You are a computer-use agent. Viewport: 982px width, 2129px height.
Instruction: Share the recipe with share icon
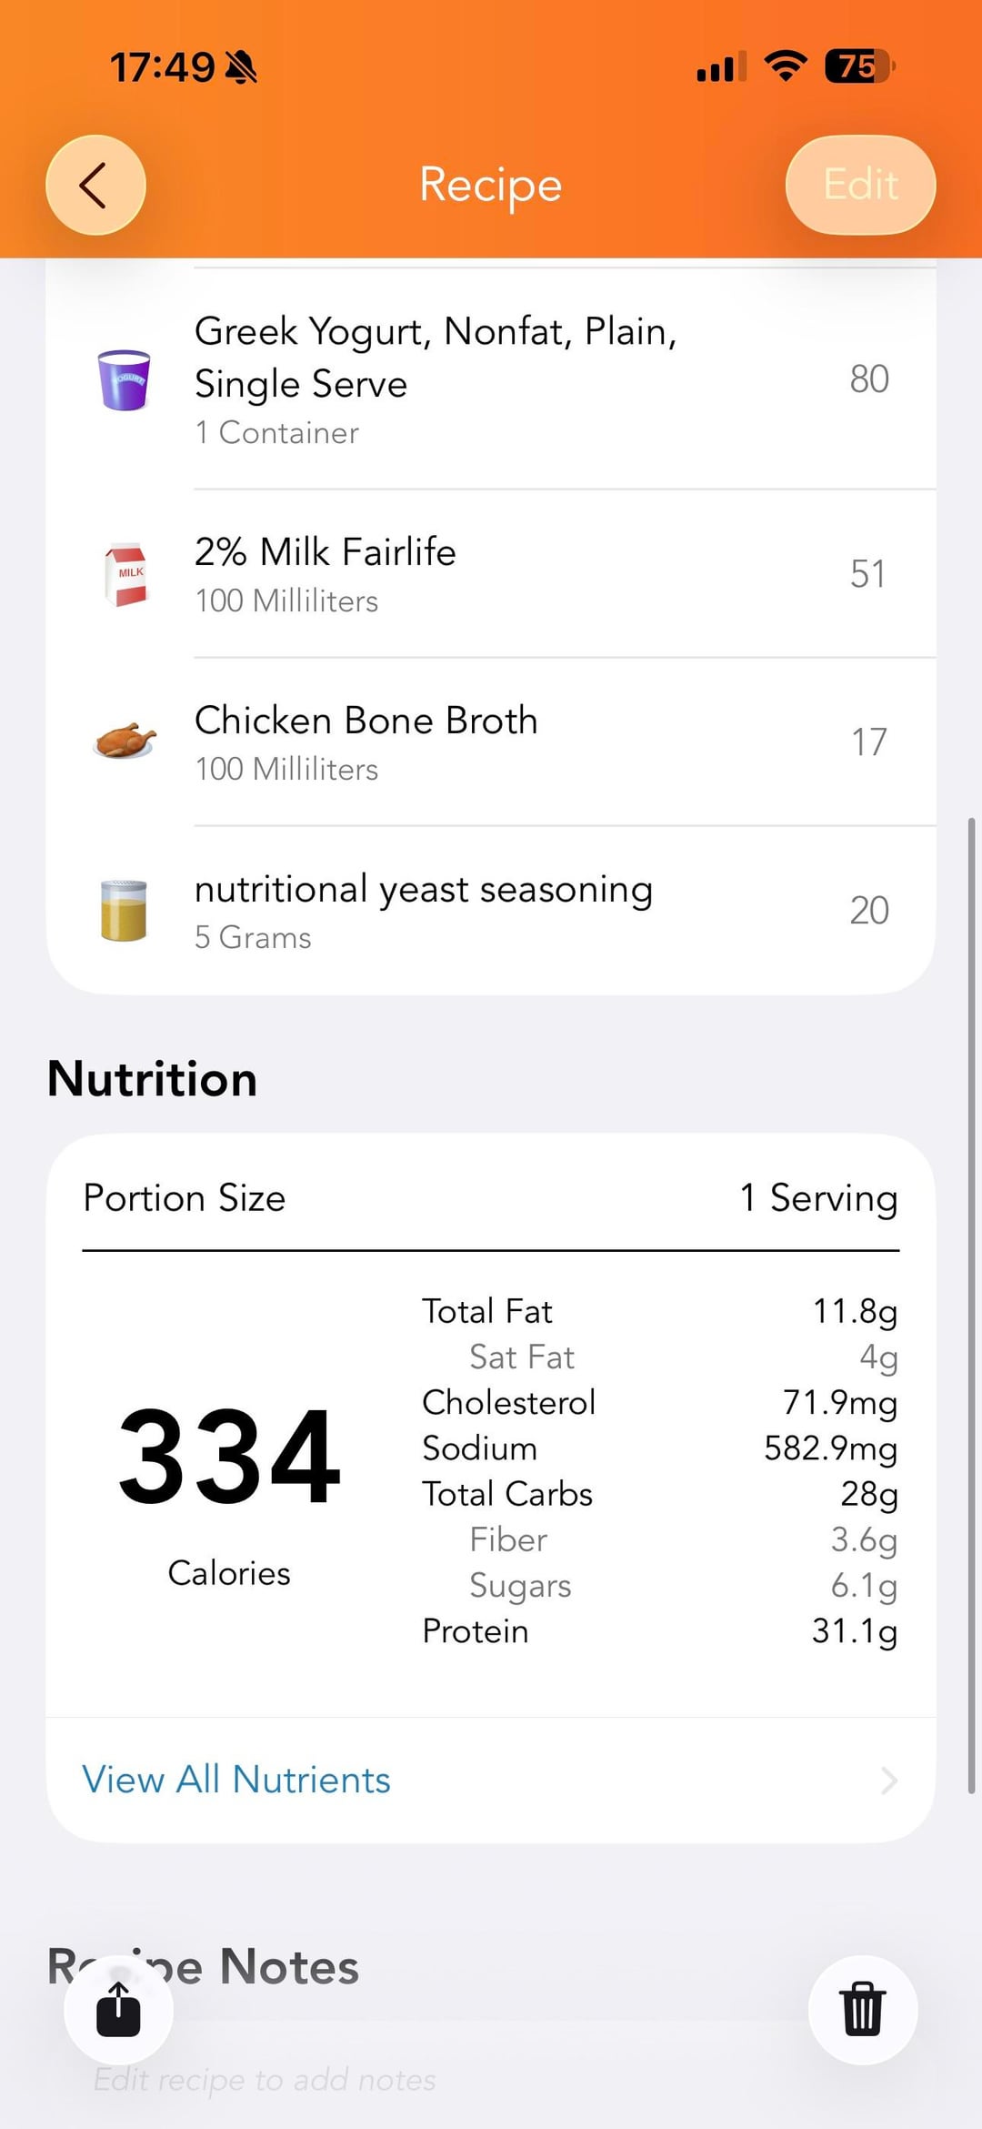pyautogui.click(x=118, y=2009)
